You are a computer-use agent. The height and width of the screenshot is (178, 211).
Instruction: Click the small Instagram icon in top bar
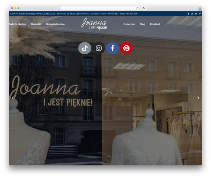tap(192, 13)
